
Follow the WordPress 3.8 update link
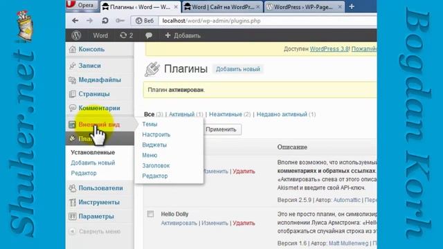[329, 49]
